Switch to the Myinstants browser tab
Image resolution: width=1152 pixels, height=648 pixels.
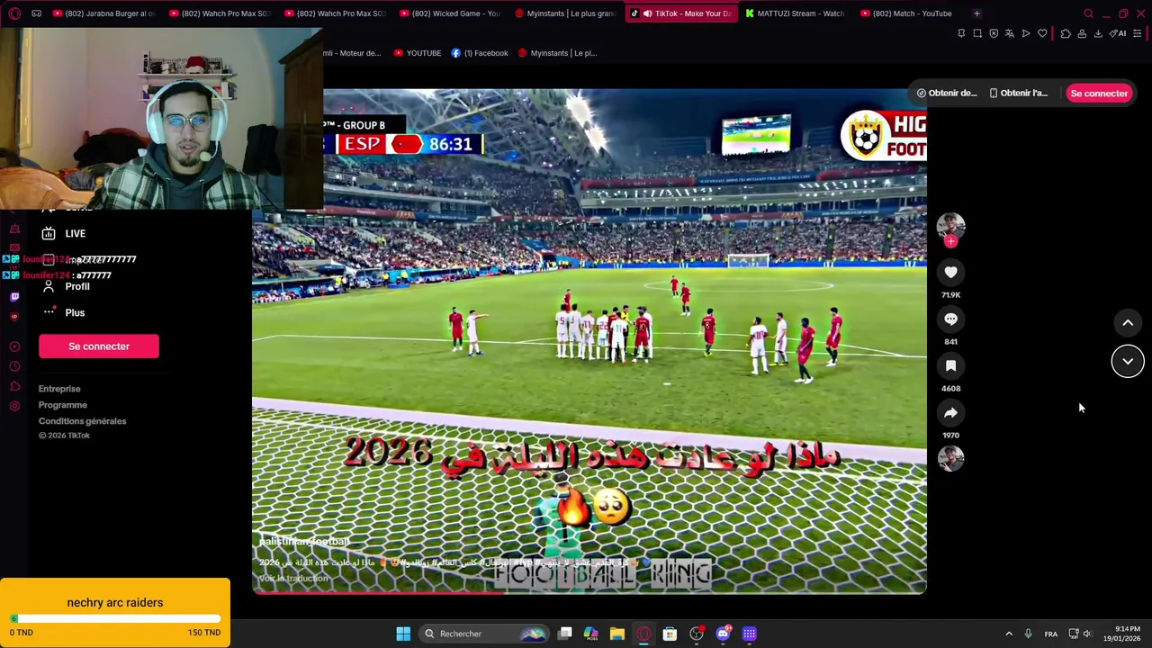[565, 13]
